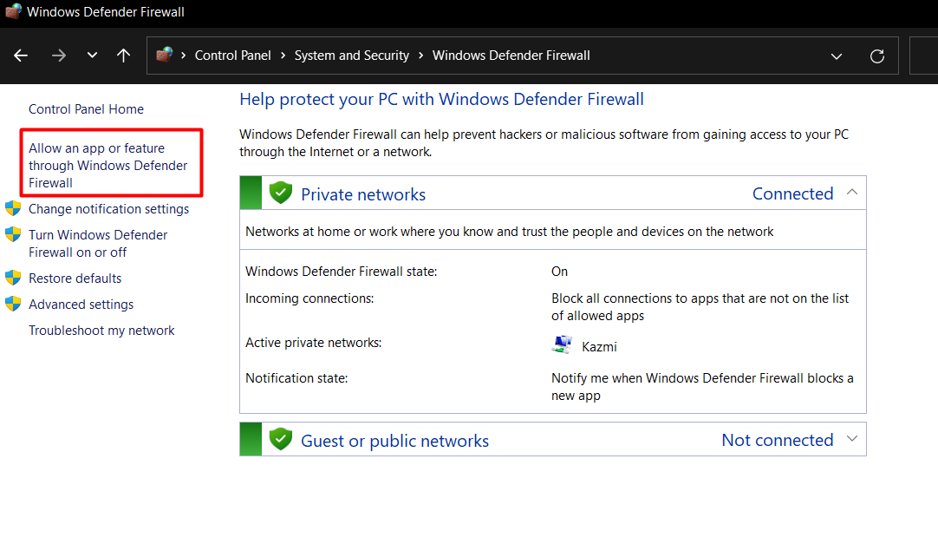Click shield icon beside Restore defaults
Screen dimensions: 938x544
[13, 278]
